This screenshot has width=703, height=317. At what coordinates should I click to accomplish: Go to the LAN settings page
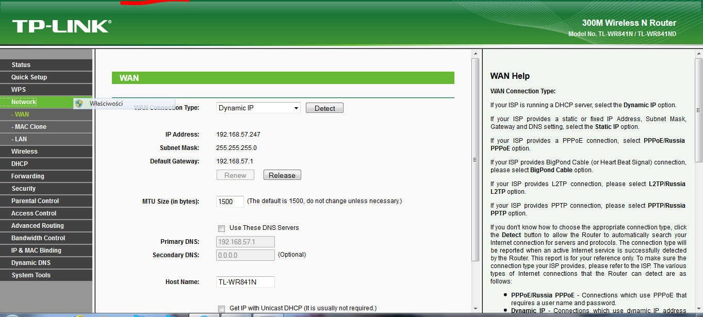21,139
